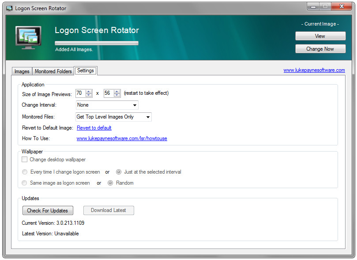
Task: Click the Current Version 3.0.213.1109 text
Action: point(53,223)
